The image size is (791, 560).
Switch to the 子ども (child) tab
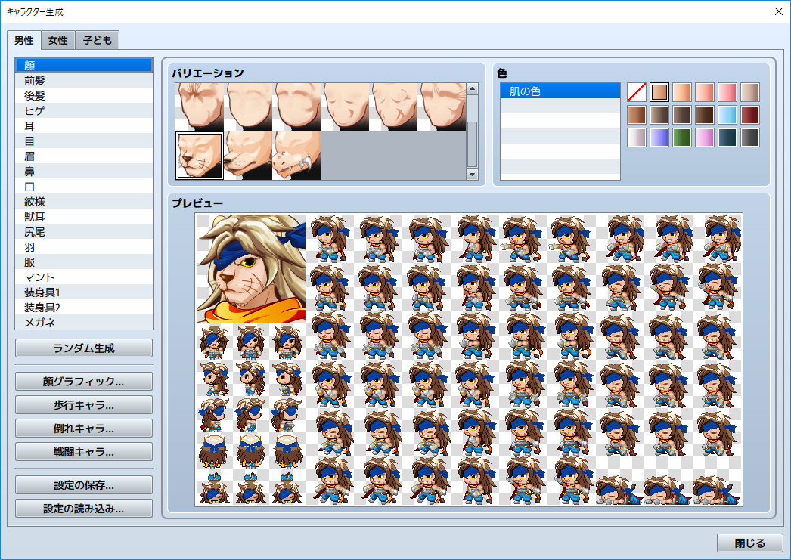[97, 40]
